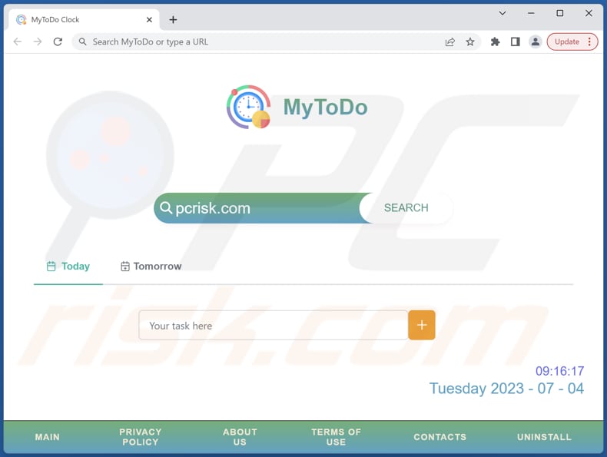607x457 pixels.
Task: Click the Uninstall link in the footer
Action: (x=544, y=437)
